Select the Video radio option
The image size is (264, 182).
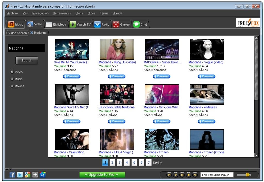pos(12,72)
